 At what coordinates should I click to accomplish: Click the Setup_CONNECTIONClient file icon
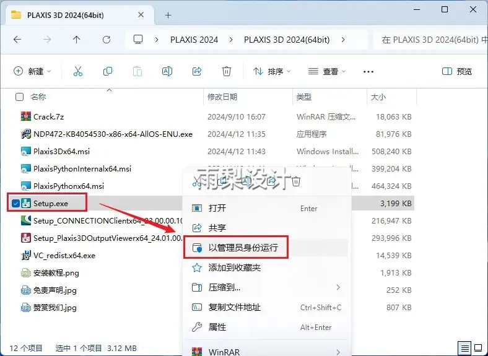26,220
